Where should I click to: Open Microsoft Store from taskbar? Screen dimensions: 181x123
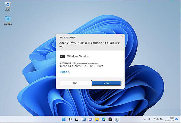click(x=110, y=119)
